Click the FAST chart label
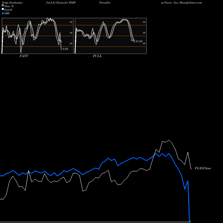Viewport: 223px width, 223px height. click(x=24, y=56)
